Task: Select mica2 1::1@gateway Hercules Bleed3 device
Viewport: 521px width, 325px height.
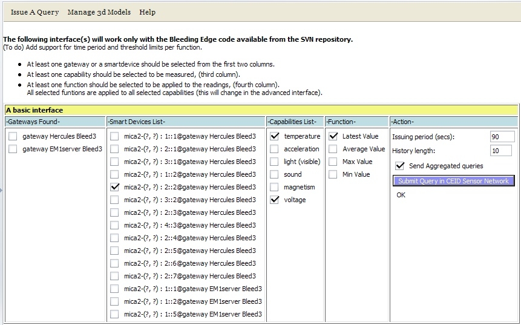Action: pos(114,136)
